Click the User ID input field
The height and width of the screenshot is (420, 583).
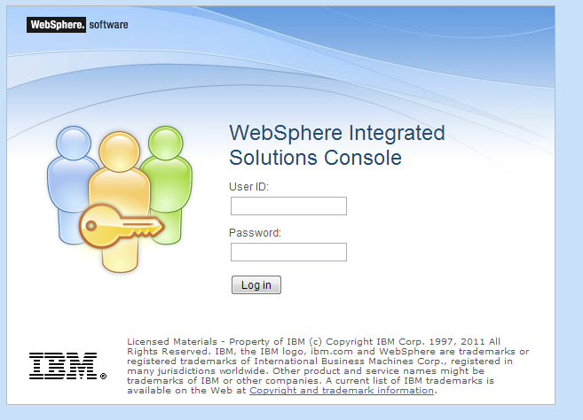288,206
